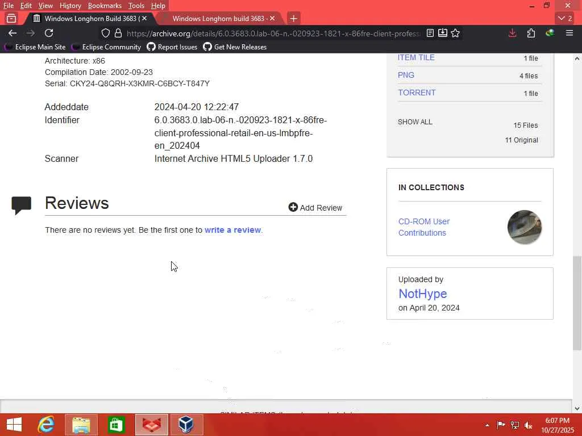This screenshot has height=436, width=582.
Task: View site security padlock info
Action: click(x=118, y=33)
